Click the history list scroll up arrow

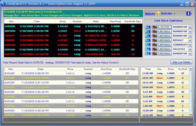pyautogui.click(x=191, y=69)
